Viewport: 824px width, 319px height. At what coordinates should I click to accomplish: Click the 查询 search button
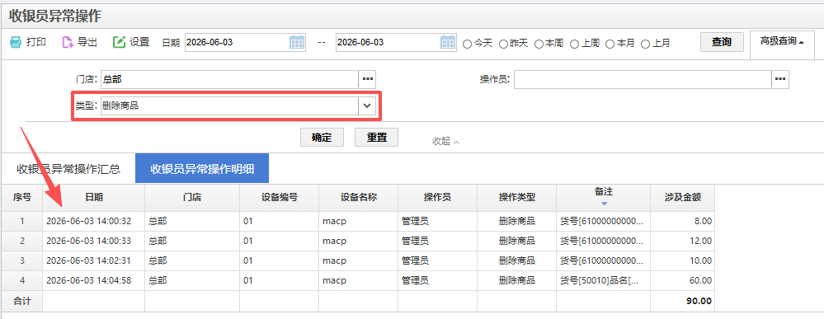tap(722, 42)
